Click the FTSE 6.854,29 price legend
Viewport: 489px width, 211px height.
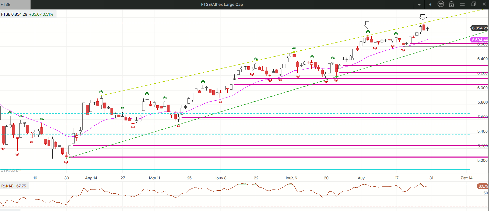click(x=14, y=14)
